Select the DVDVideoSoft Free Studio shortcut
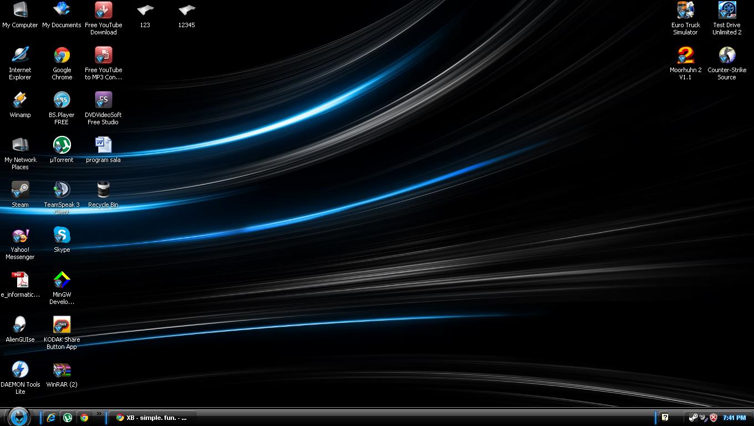 (103, 108)
